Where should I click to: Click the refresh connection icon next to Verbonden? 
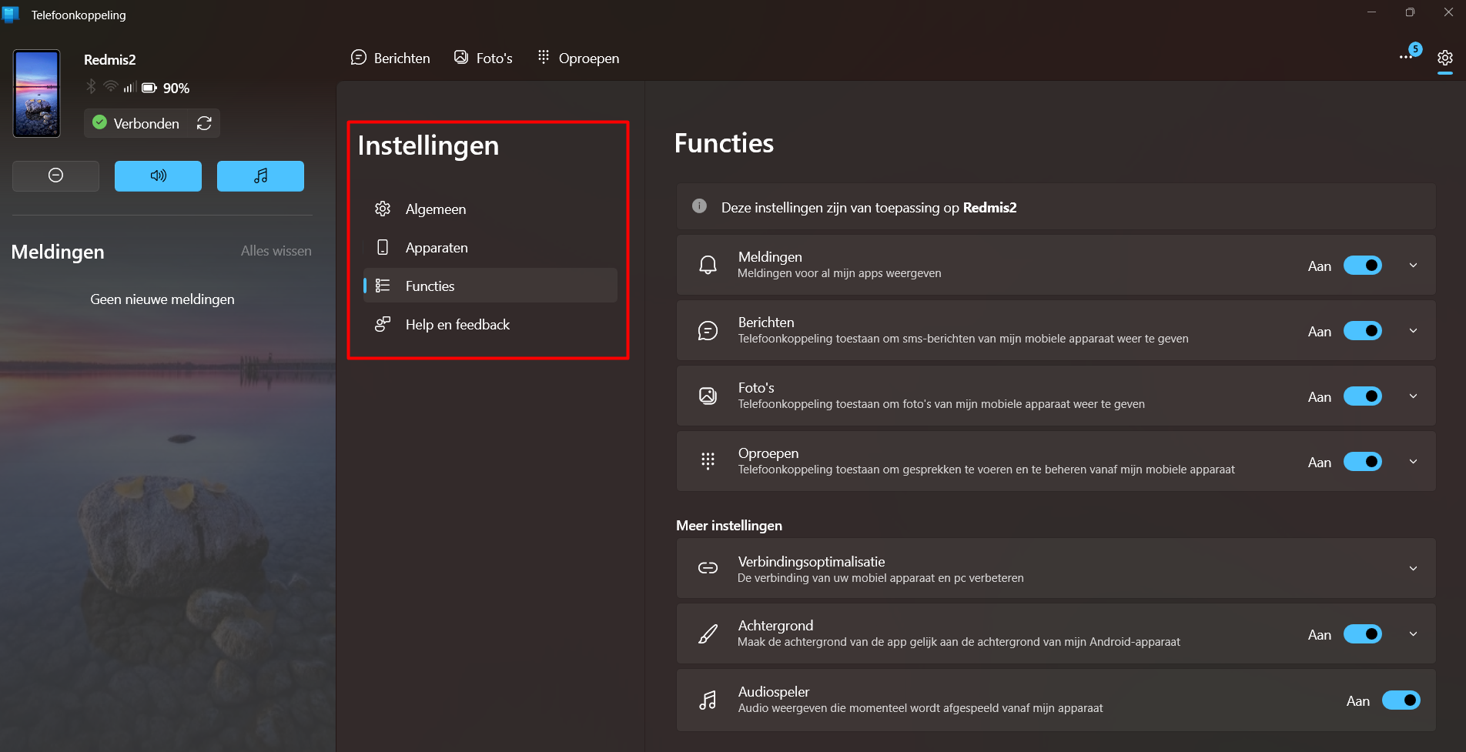click(x=204, y=123)
